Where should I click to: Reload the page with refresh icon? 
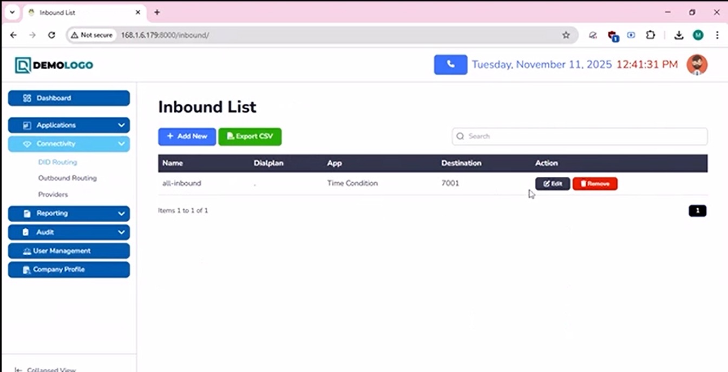tap(51, 35)
